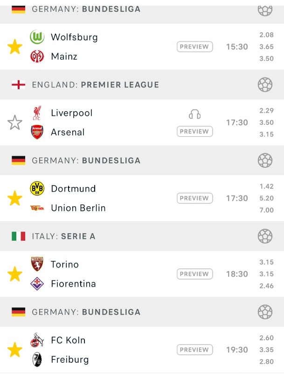Screen dimensions: 284x374
Task: Click the Dortmund BVB logo
Action: click(x=37, y=188)
